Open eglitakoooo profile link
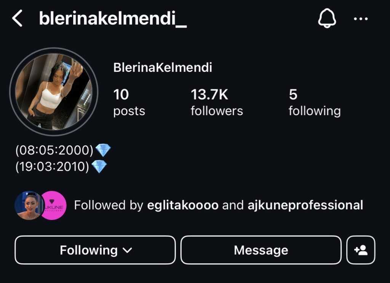Screen dimensions: 390x283 tap(183, 206)
